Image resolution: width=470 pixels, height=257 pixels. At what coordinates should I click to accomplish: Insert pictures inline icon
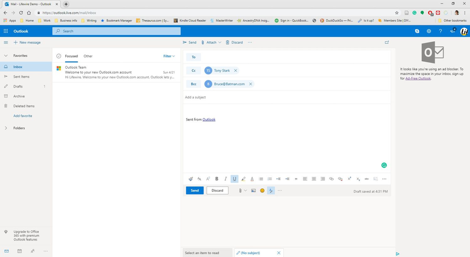point(254,191)
